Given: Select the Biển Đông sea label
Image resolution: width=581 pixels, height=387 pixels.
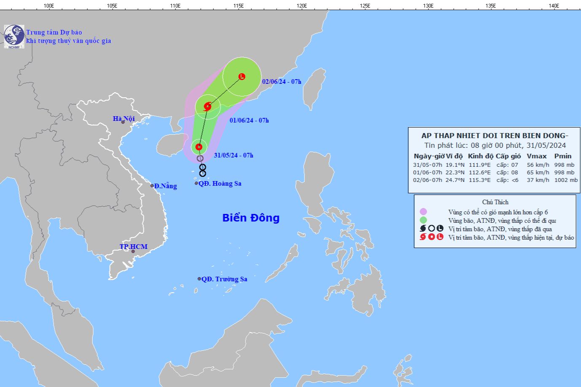Looking at the screenshot, I should (x=251, y=218).
